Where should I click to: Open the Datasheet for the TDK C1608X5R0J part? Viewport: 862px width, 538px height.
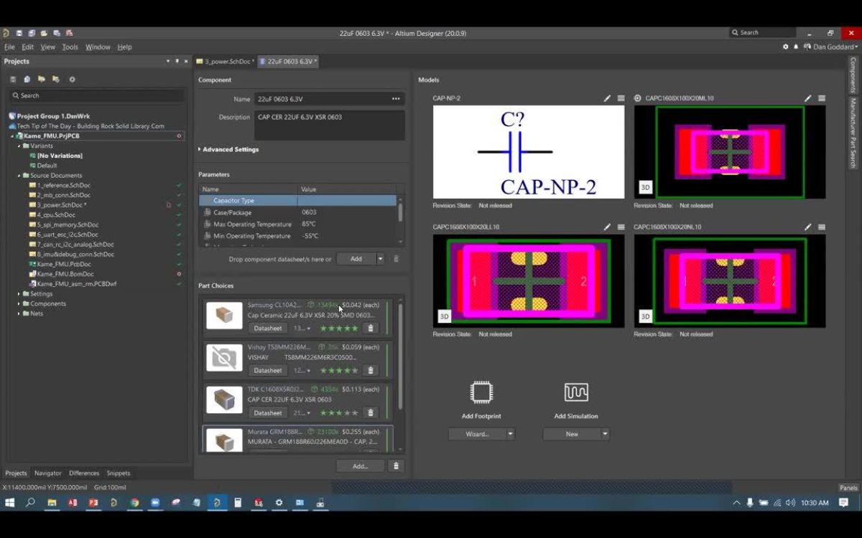(268, 413)
